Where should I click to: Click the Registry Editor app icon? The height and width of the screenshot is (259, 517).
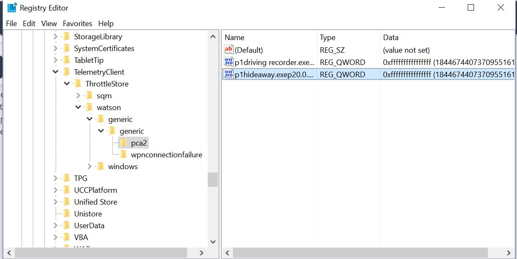[12, 8]
